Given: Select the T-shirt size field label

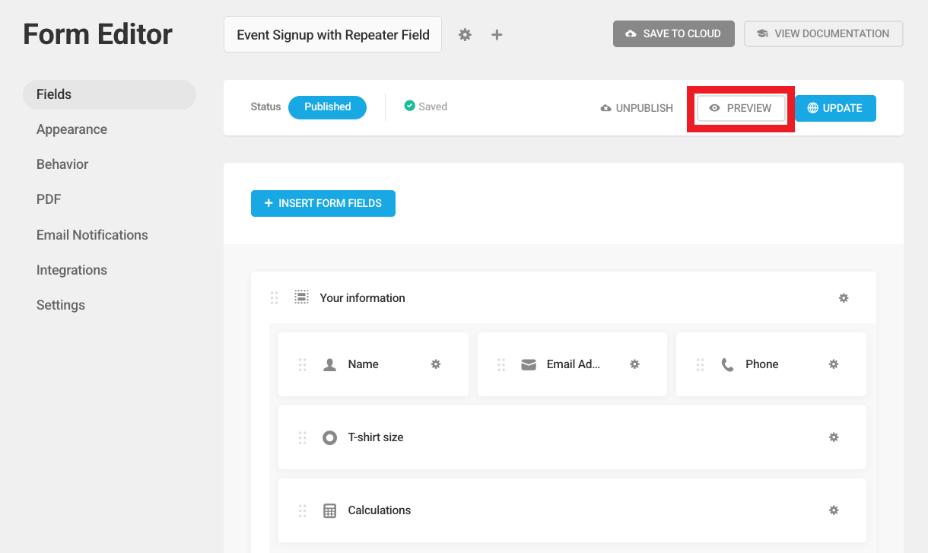Looking at the screenshot, I should click(376, 437).
